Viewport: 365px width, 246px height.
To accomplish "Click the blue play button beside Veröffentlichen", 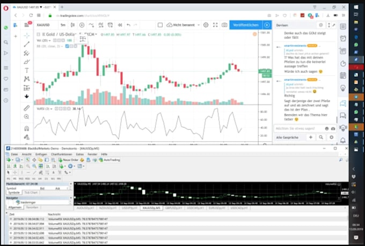I will coord(267,25).
